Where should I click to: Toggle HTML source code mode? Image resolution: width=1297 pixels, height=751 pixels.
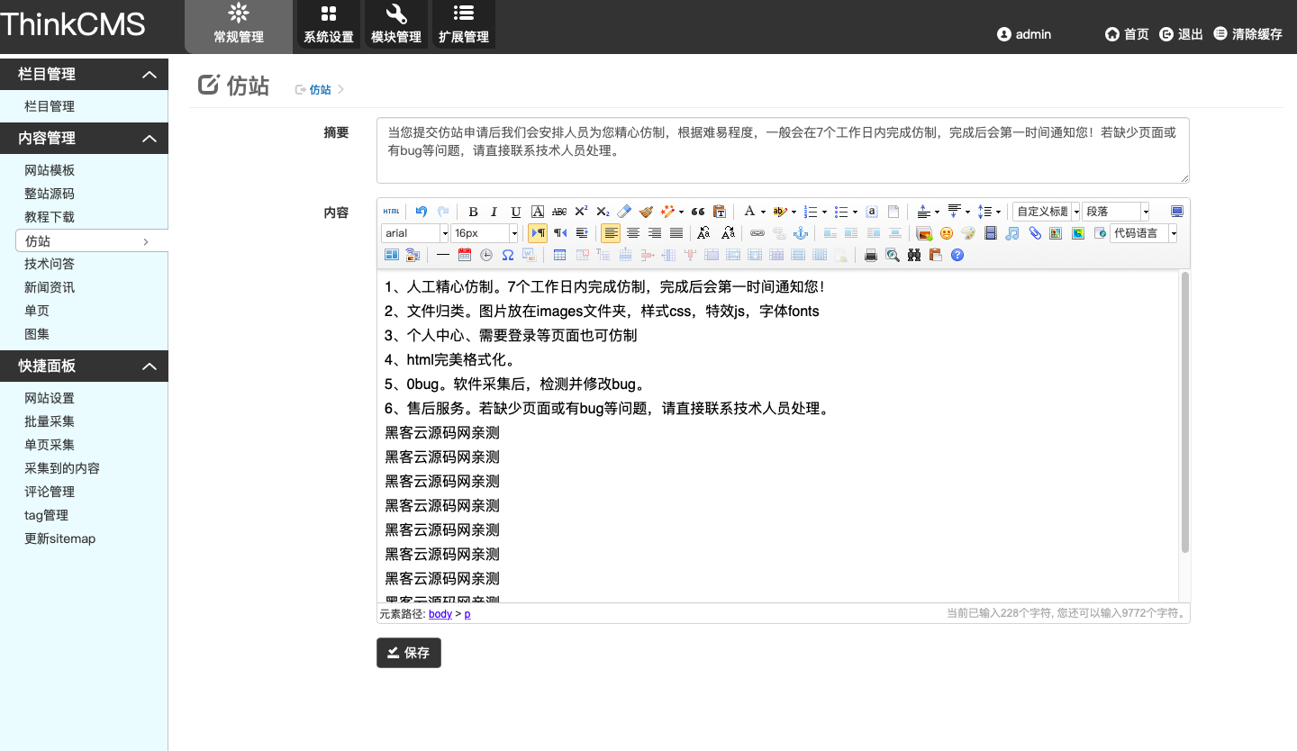click(x=391, y=212)
